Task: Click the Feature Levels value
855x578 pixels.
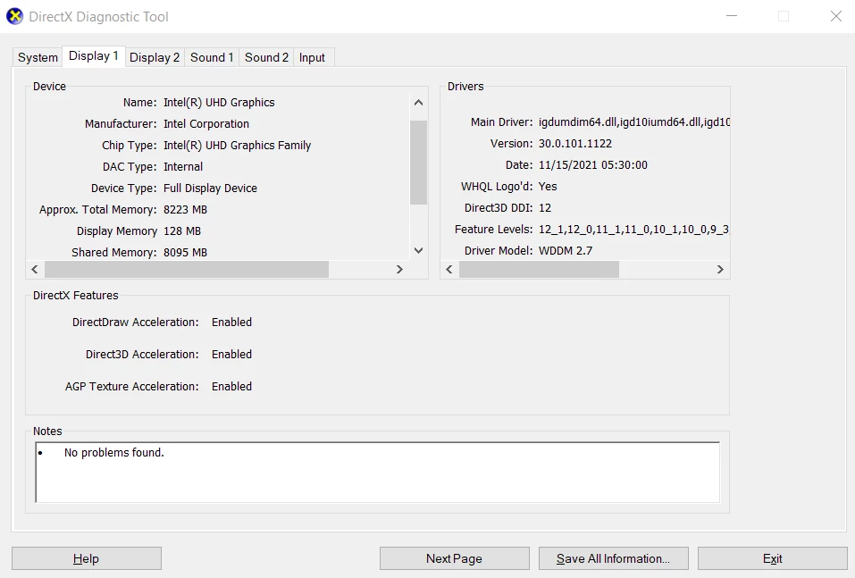Action: click(x=633, y=229)
